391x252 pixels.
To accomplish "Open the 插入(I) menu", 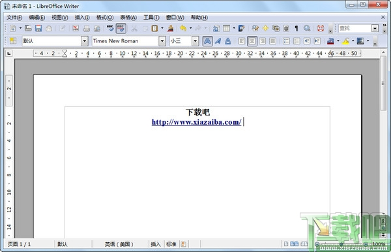I will tap(82, 18).
